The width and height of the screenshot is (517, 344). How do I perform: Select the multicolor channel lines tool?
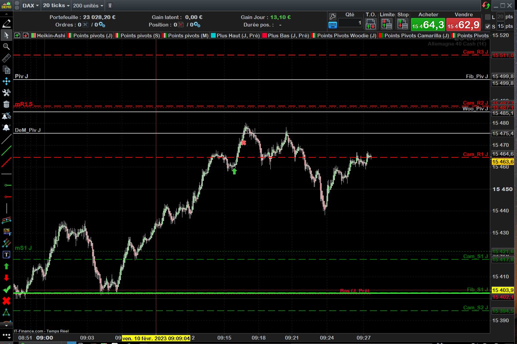pyautogui.click(x=6, y=220)
